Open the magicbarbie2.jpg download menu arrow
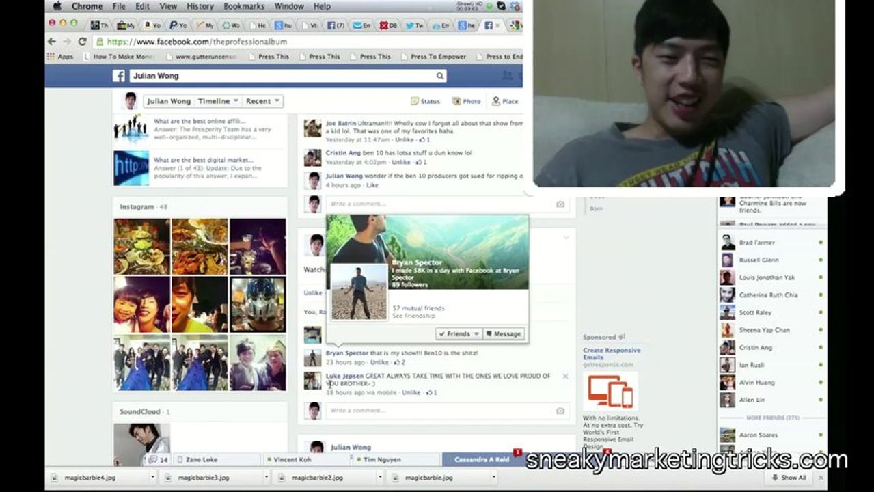 379,478
